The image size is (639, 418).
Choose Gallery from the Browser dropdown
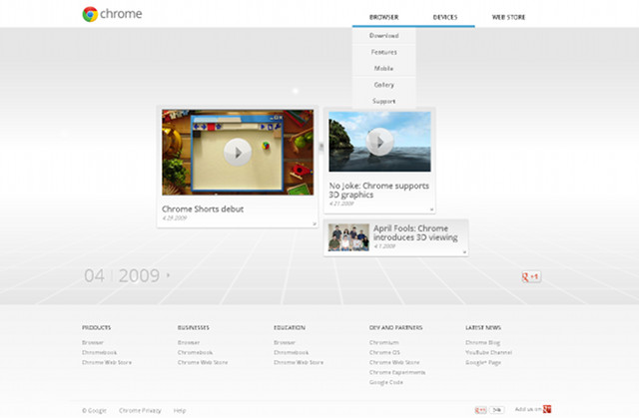click(383, 85)
